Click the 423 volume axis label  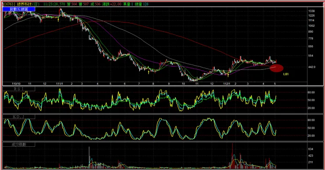click(311, 156)
